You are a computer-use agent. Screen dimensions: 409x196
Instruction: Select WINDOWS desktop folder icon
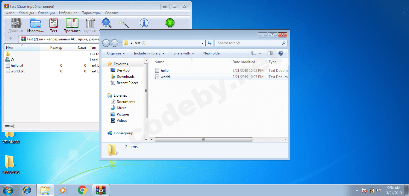(11, 165)
